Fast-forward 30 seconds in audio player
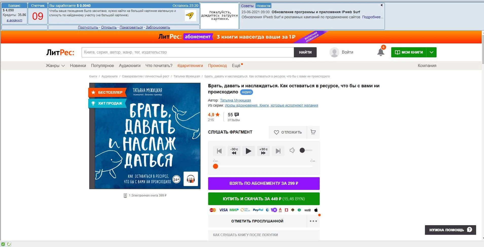This screenshot has width=484, height=247. click(x=263, y=151)
